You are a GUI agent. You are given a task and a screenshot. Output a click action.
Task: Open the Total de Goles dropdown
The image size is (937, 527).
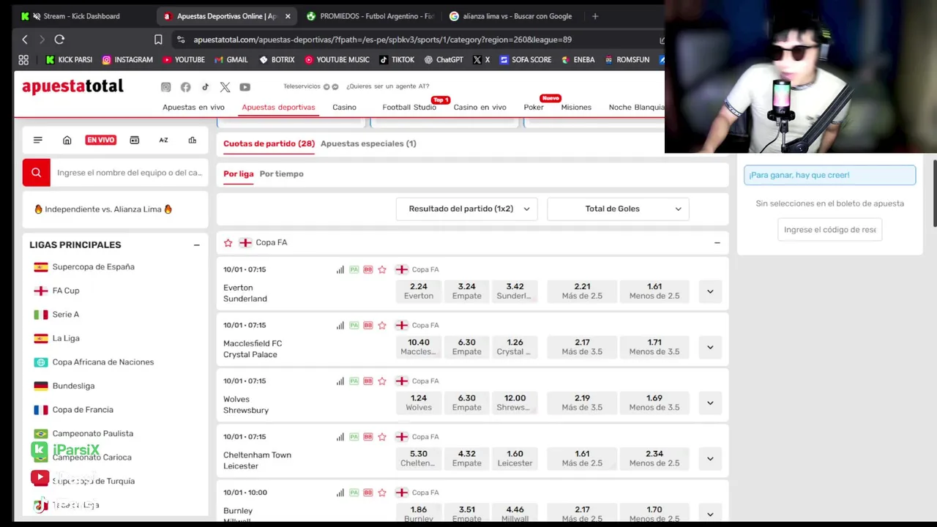(618, 209)
